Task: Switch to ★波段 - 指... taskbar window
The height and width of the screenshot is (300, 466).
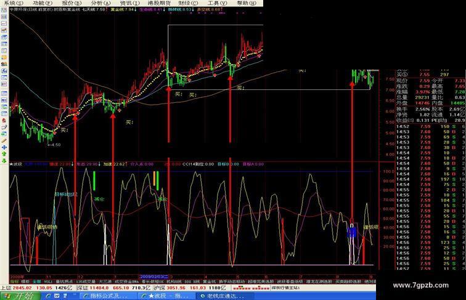Action: (x=166, y=296)
